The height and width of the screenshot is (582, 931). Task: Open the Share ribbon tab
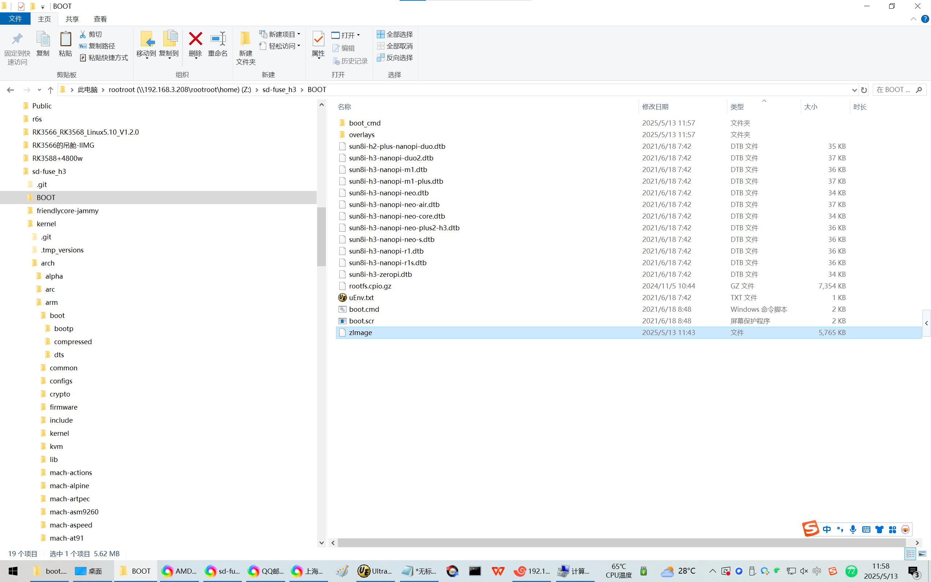click(72, 19)
